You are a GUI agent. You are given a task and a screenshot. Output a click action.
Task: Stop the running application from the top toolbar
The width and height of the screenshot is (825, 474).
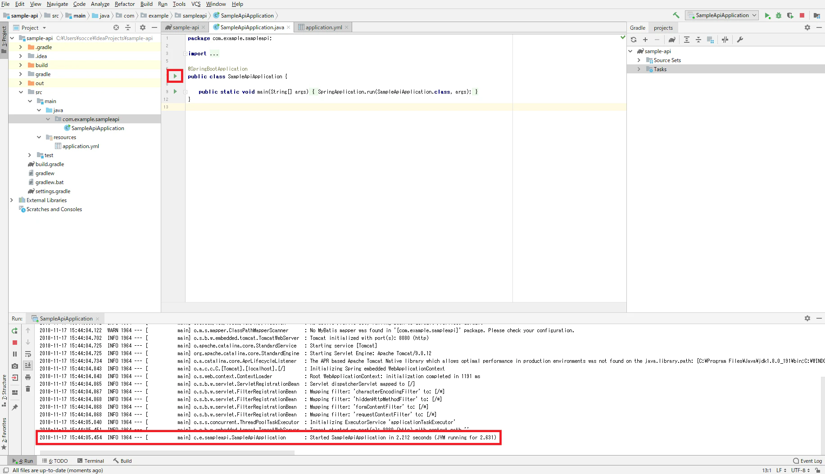pos(802,15)
